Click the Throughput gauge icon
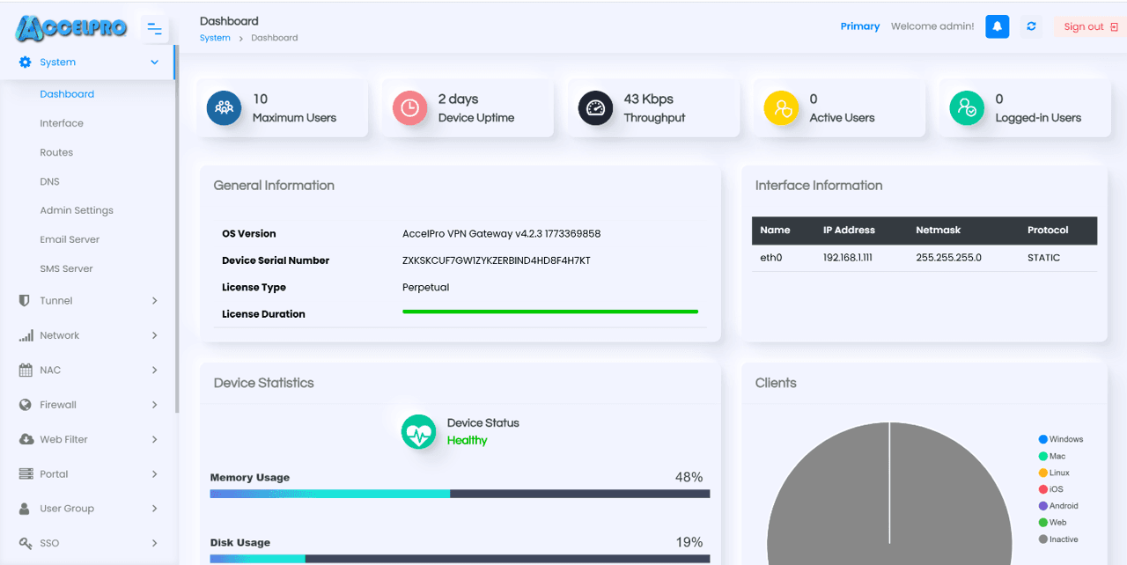This screenshot has height=565, width=1127. pyautogui.click(x=595, y=107)
